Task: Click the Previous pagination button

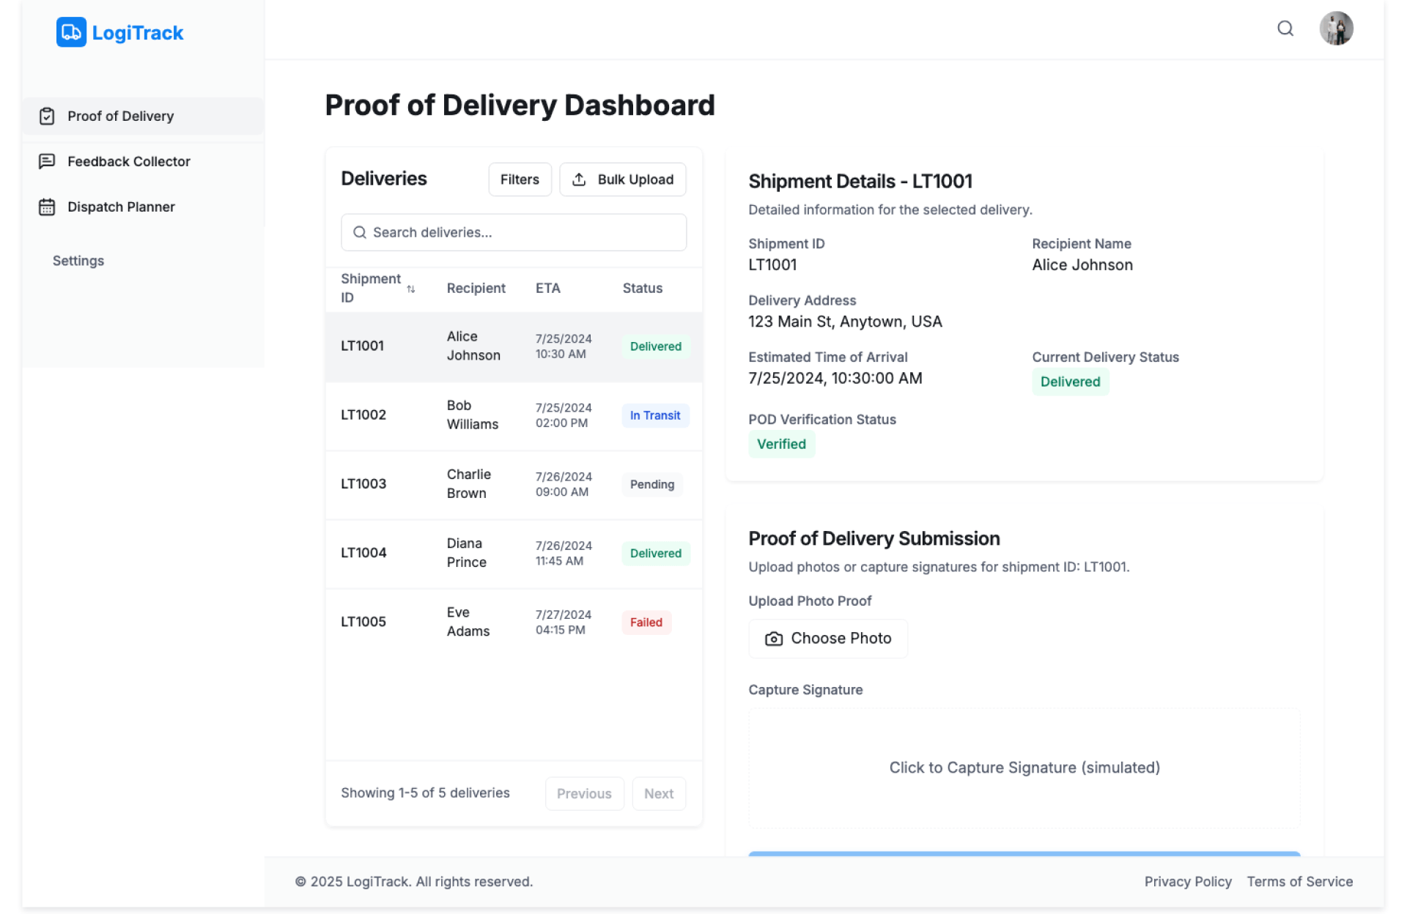Action: pos(583,793)
